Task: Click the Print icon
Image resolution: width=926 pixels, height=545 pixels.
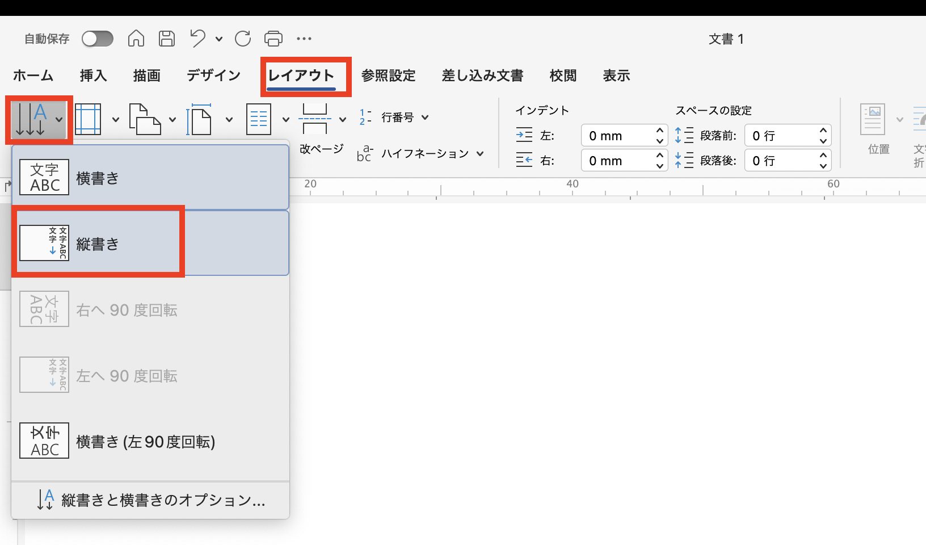Action: 273,38
